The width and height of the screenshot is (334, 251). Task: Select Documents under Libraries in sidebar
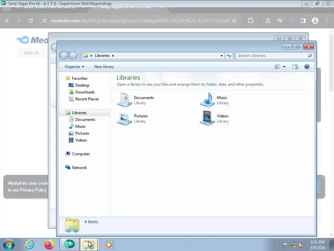tap(85, 120)
